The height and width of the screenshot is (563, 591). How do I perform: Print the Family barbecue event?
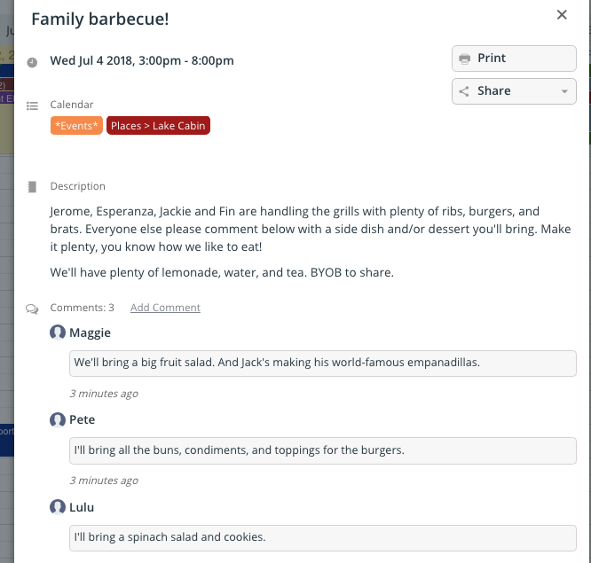[x=514, y=59]
